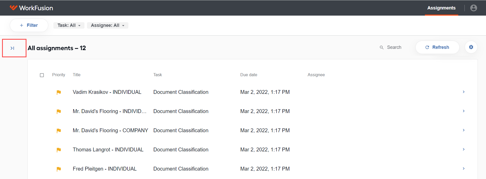The image size is (486, 179).
Task: Sort by Due date column header
Action: click(249, 75)
